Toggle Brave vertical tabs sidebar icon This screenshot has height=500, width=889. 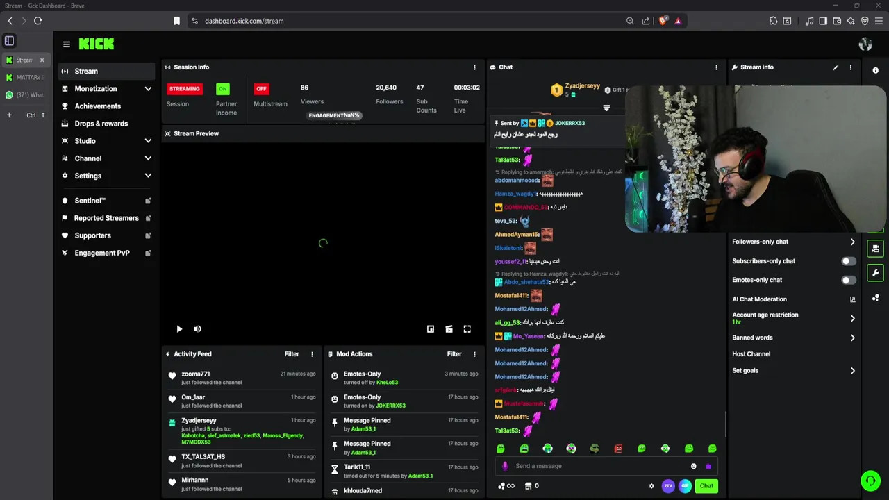[x=9, y=41]
